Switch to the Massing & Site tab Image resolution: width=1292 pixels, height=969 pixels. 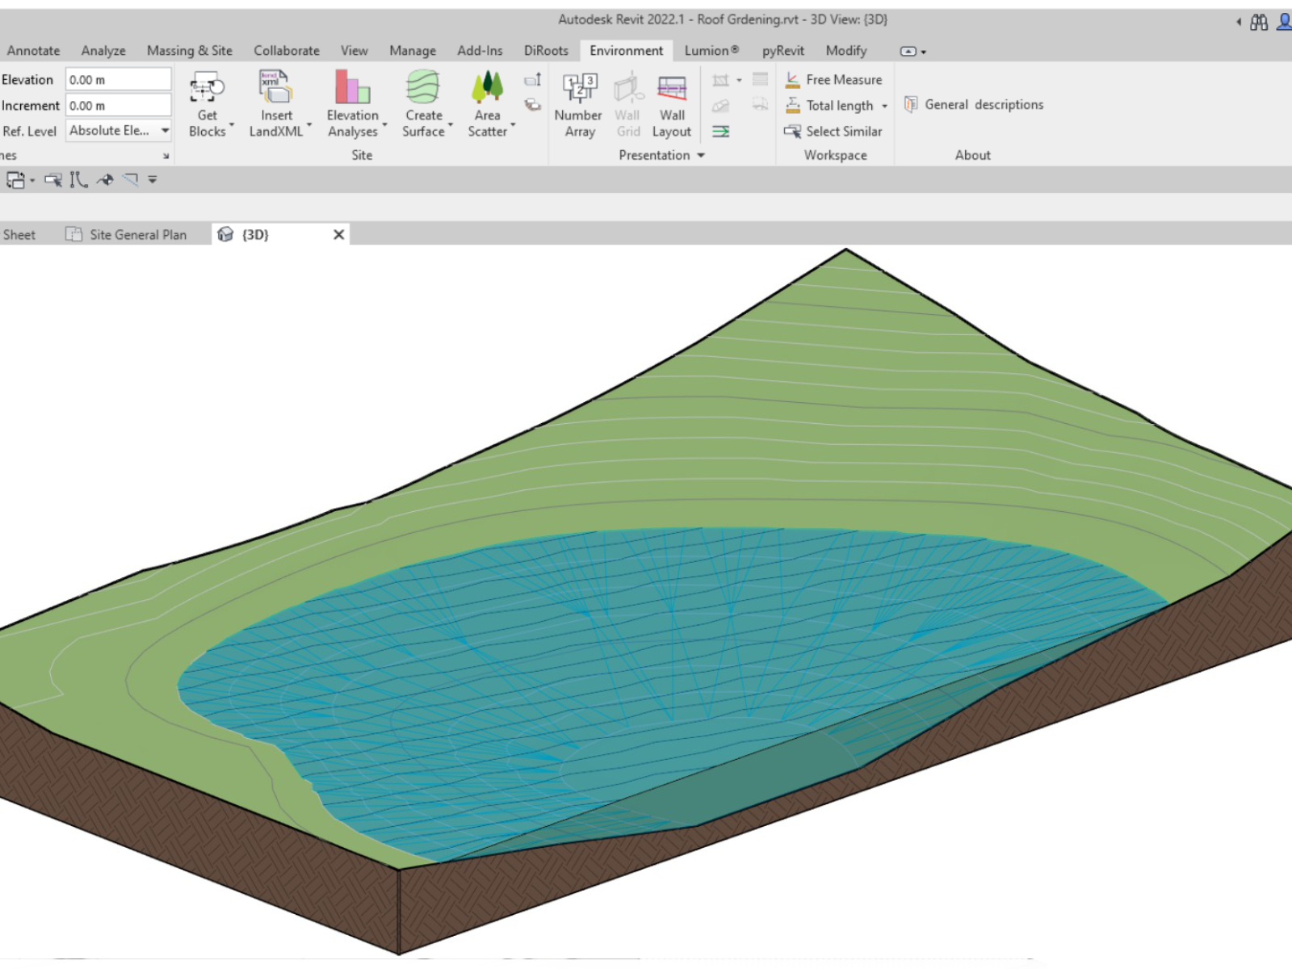point(189,50)
